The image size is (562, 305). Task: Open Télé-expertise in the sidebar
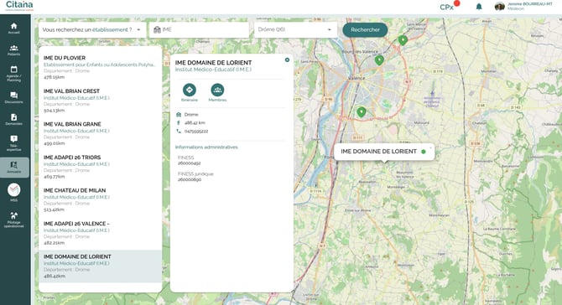click(13, 143)
